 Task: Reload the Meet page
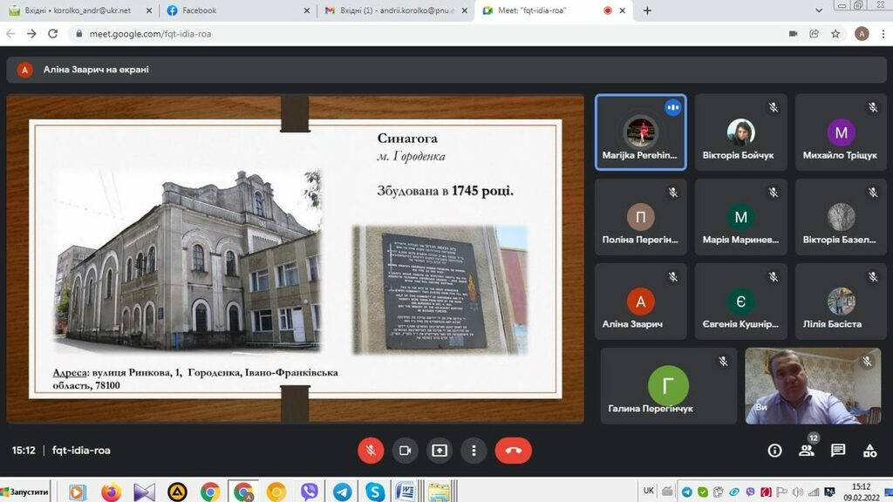[53, 34]
